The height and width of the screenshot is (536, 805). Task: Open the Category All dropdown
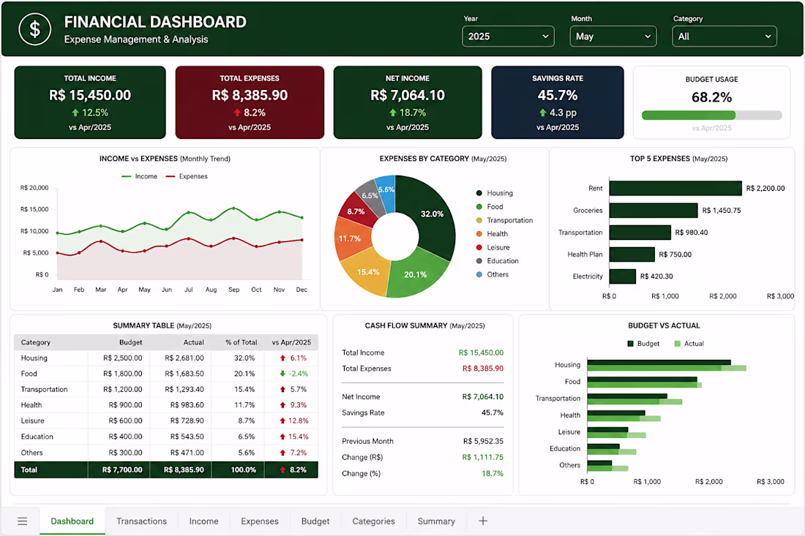tap(724, 37)
